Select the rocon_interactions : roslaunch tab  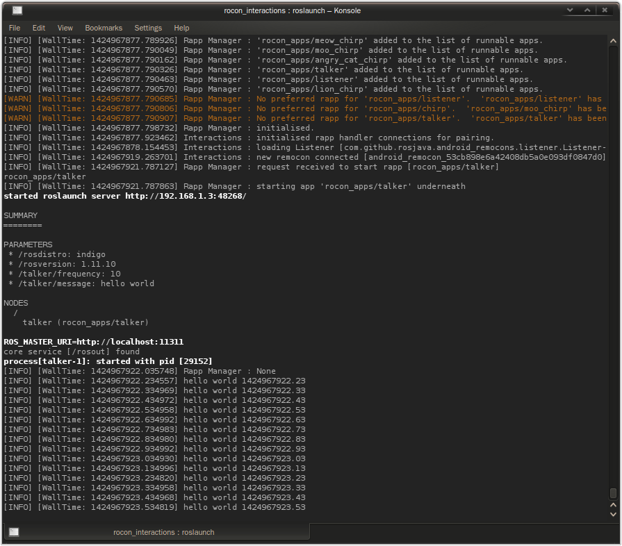[x=163, y=532]
